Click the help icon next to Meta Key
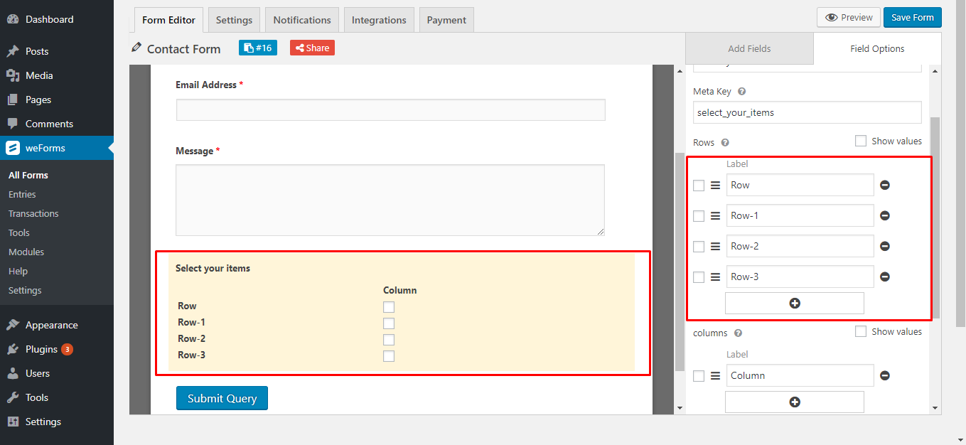 [x=741, y=91]
